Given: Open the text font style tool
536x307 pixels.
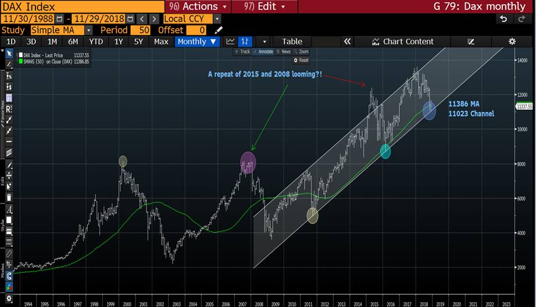Looking at the screenshot, I should point(9,209).
